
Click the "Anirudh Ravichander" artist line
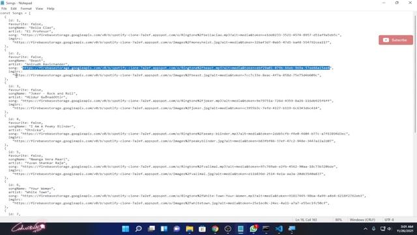pyautogui.click(x=38, y=64)
